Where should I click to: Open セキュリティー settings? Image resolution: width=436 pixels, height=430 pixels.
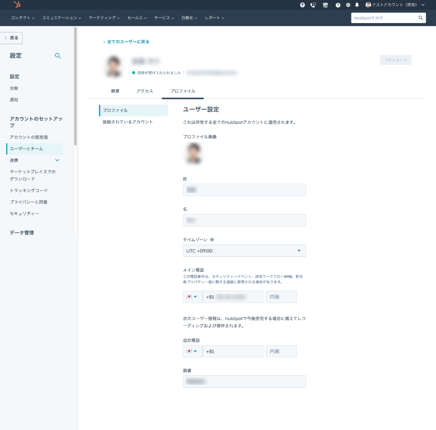24,214
